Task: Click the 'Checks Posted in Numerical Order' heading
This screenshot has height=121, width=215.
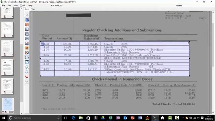Action: tap(122, 79)
